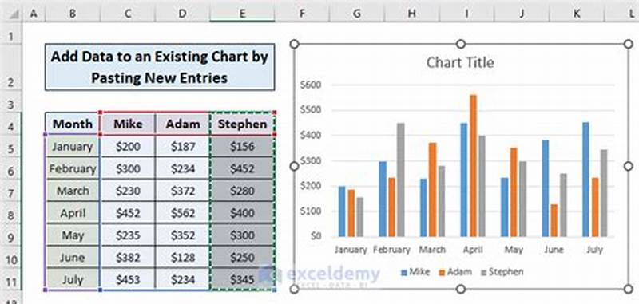Select the 'July' cell in table

point(73,279)
